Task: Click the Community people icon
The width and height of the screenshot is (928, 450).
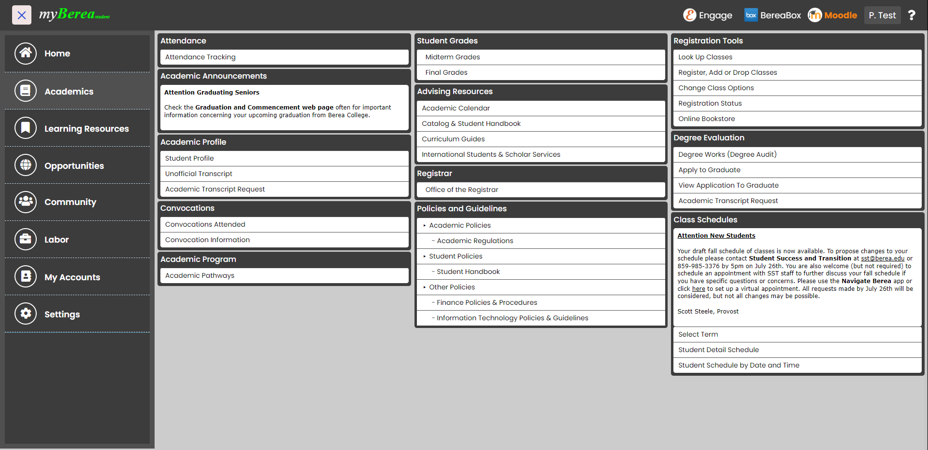Action: tap(26, 202)
